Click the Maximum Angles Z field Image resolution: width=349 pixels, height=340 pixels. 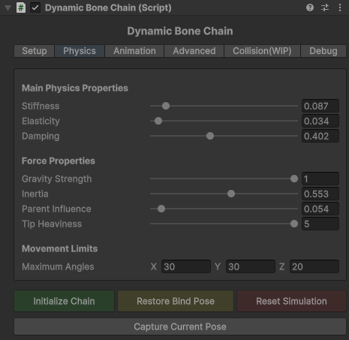click(314, 266)
